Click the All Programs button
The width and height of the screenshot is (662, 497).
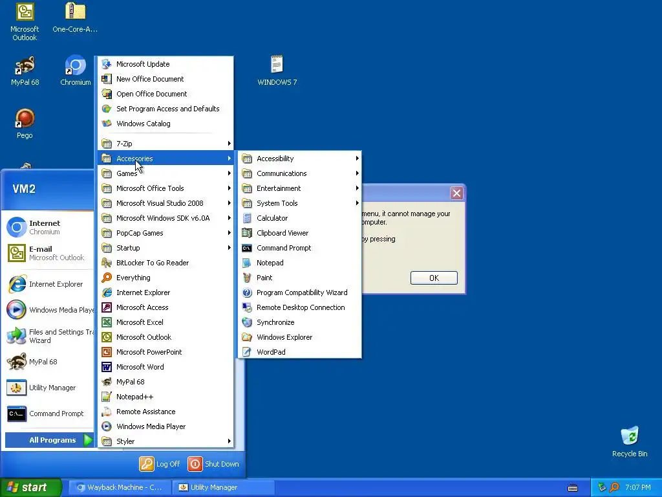pyautogui.click(x=49, y=440)
